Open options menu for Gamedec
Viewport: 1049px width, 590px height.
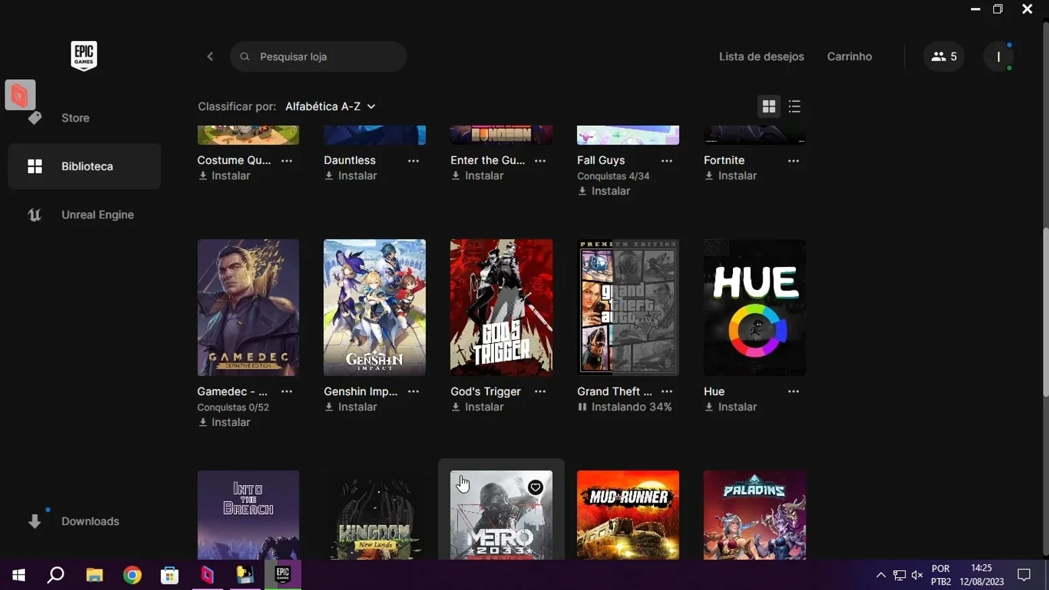click(287, 392)
